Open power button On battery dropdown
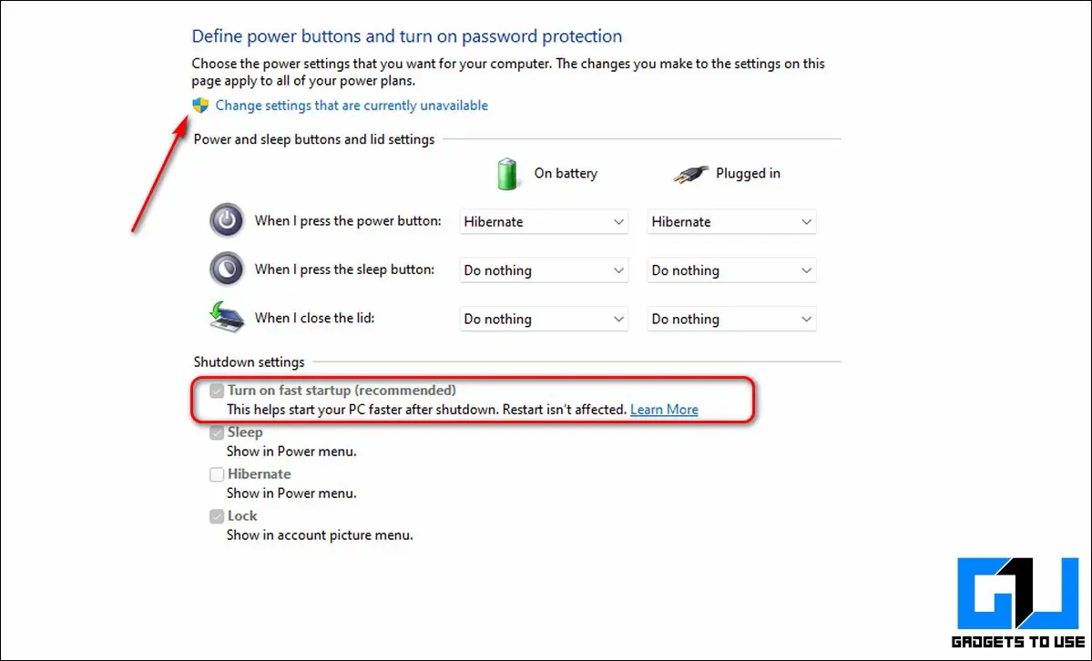Image resolution: width=1092 pixels, height=661 pixels. tap(544, 221)
